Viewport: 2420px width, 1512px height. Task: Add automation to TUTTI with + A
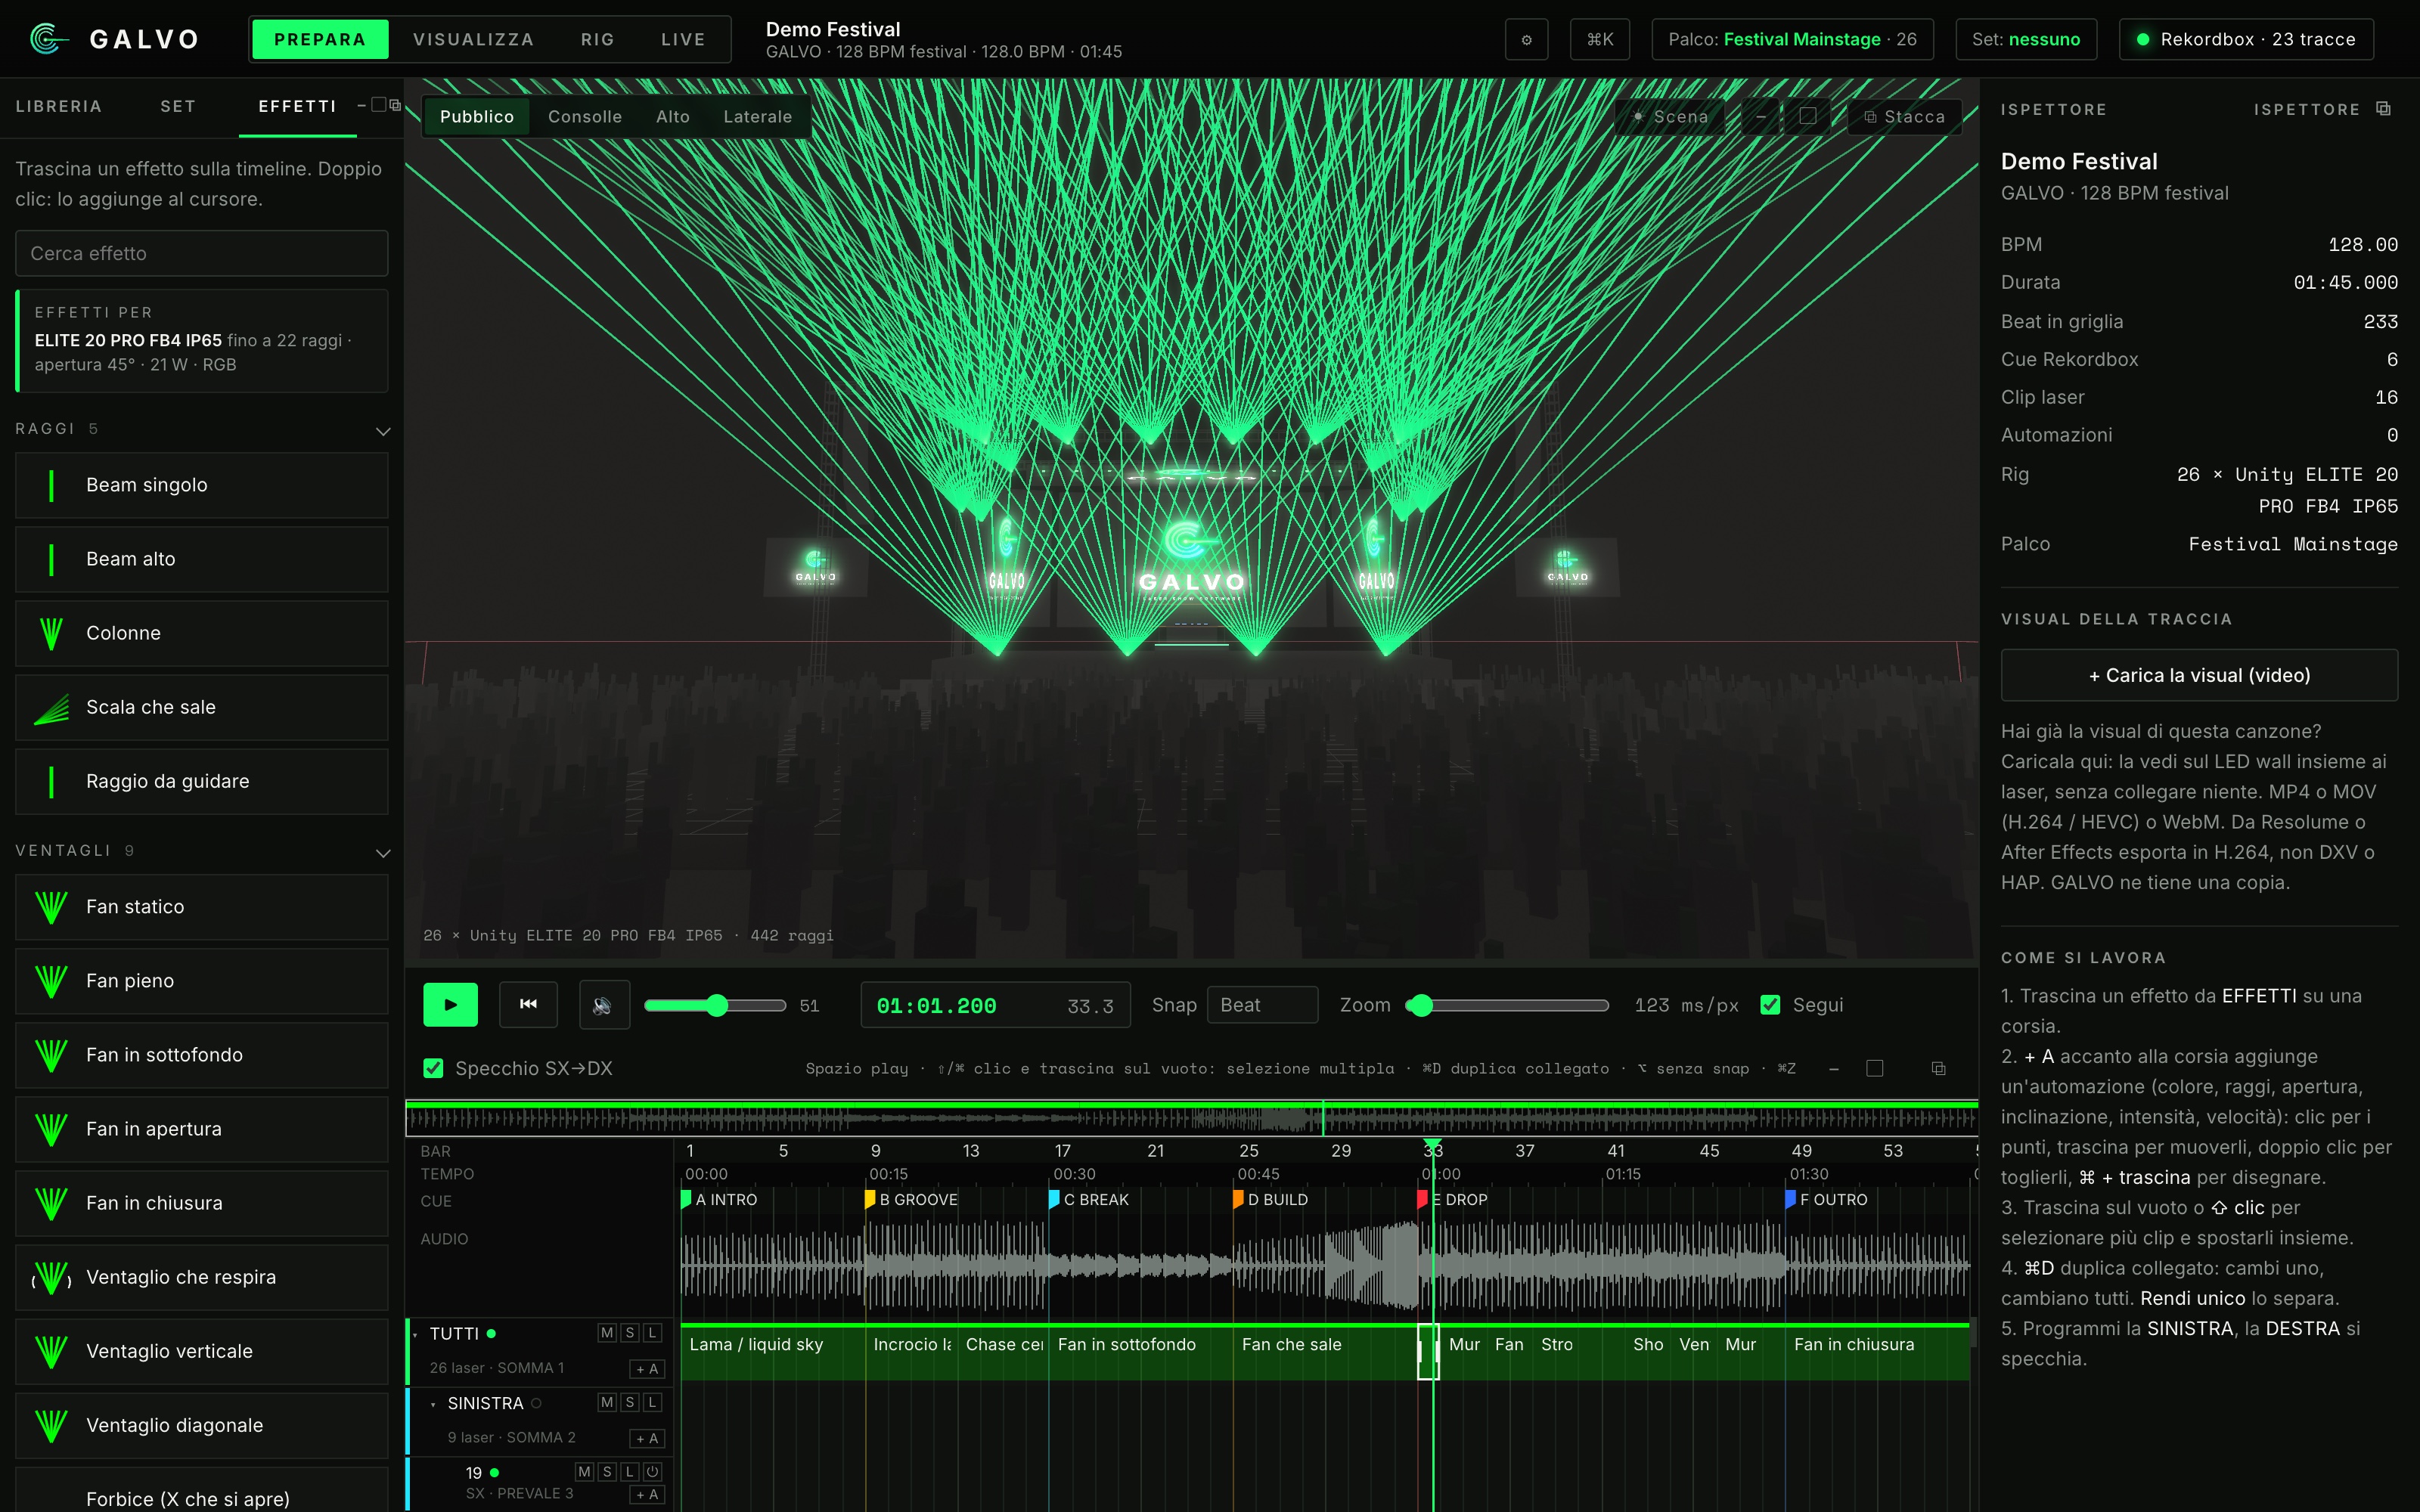point(647,1369)
